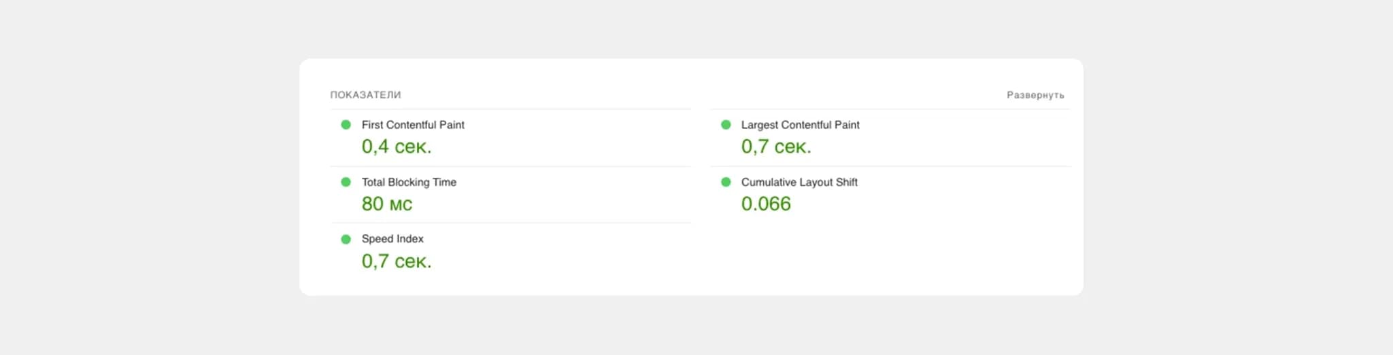Expand metrics with the Развернуть link
This screenshot has width=1393, height=355.
coord(1035,95)
